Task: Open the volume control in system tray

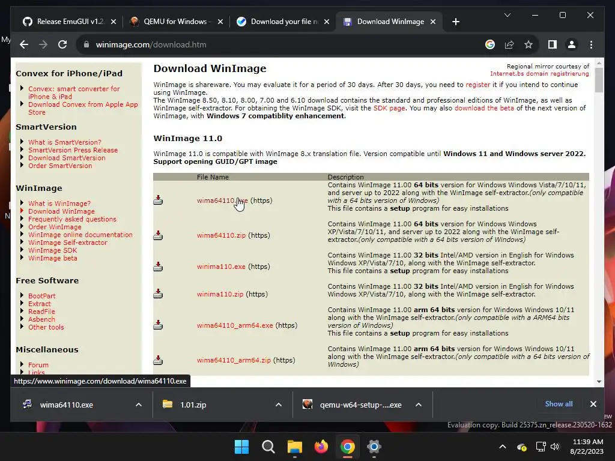Action: pos(554,447)
